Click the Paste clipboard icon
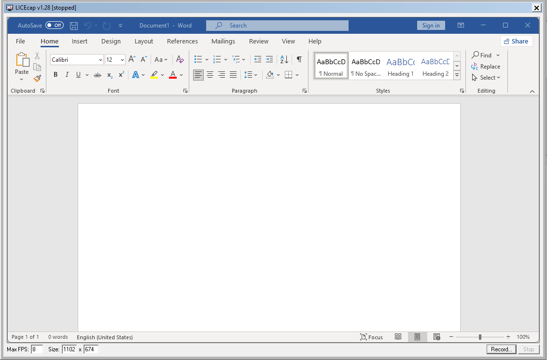Viewport: 547px width, 360px height. [x=22, y=59]
